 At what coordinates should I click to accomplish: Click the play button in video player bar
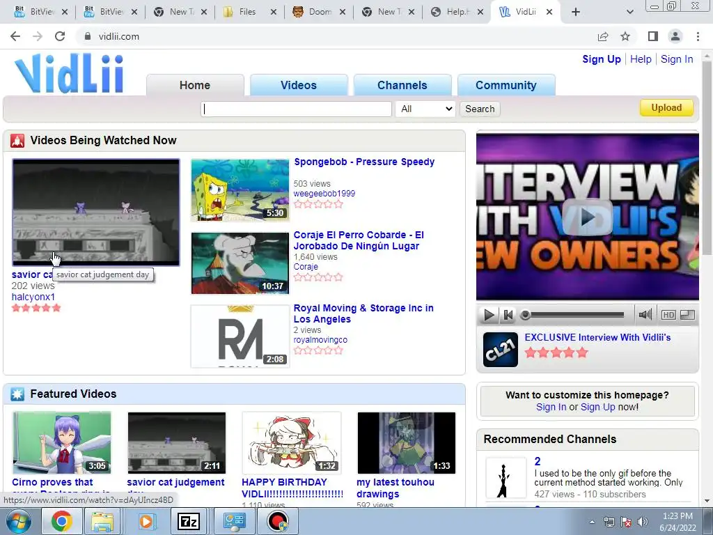[489, 315]
